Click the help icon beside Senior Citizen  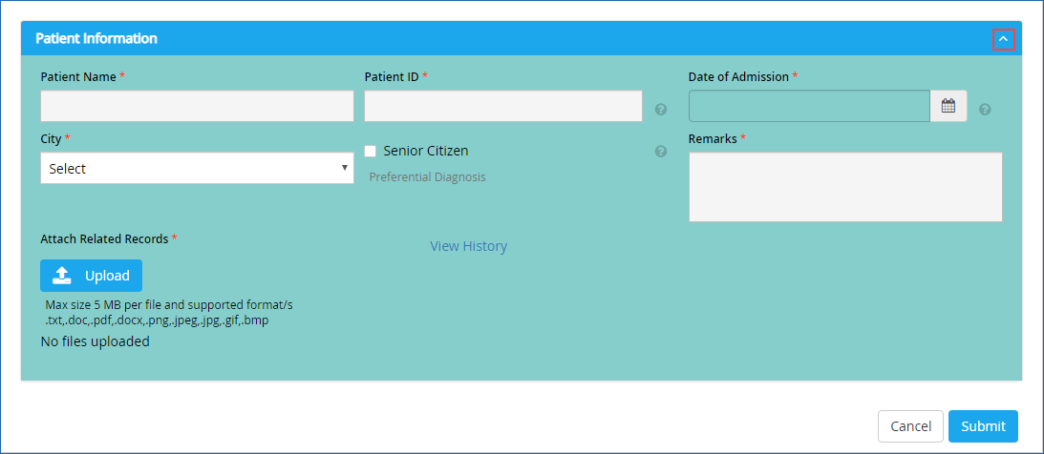click(x=660, y=152)
